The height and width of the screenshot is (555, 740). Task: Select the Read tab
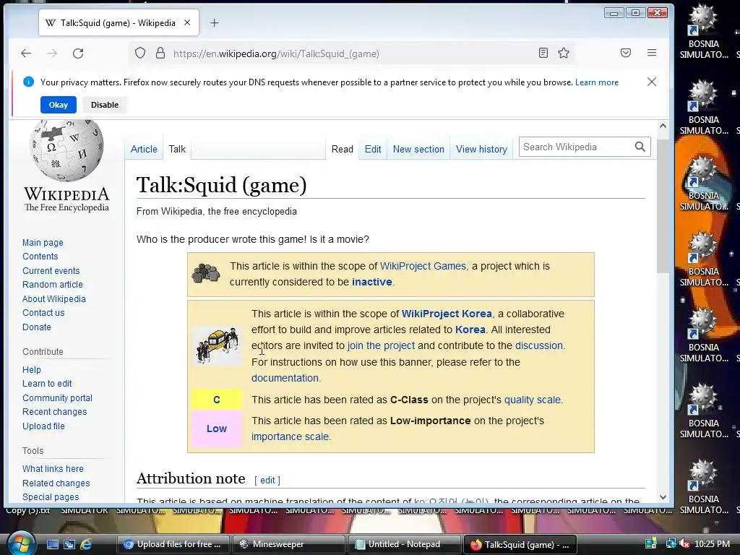point(342,149)
